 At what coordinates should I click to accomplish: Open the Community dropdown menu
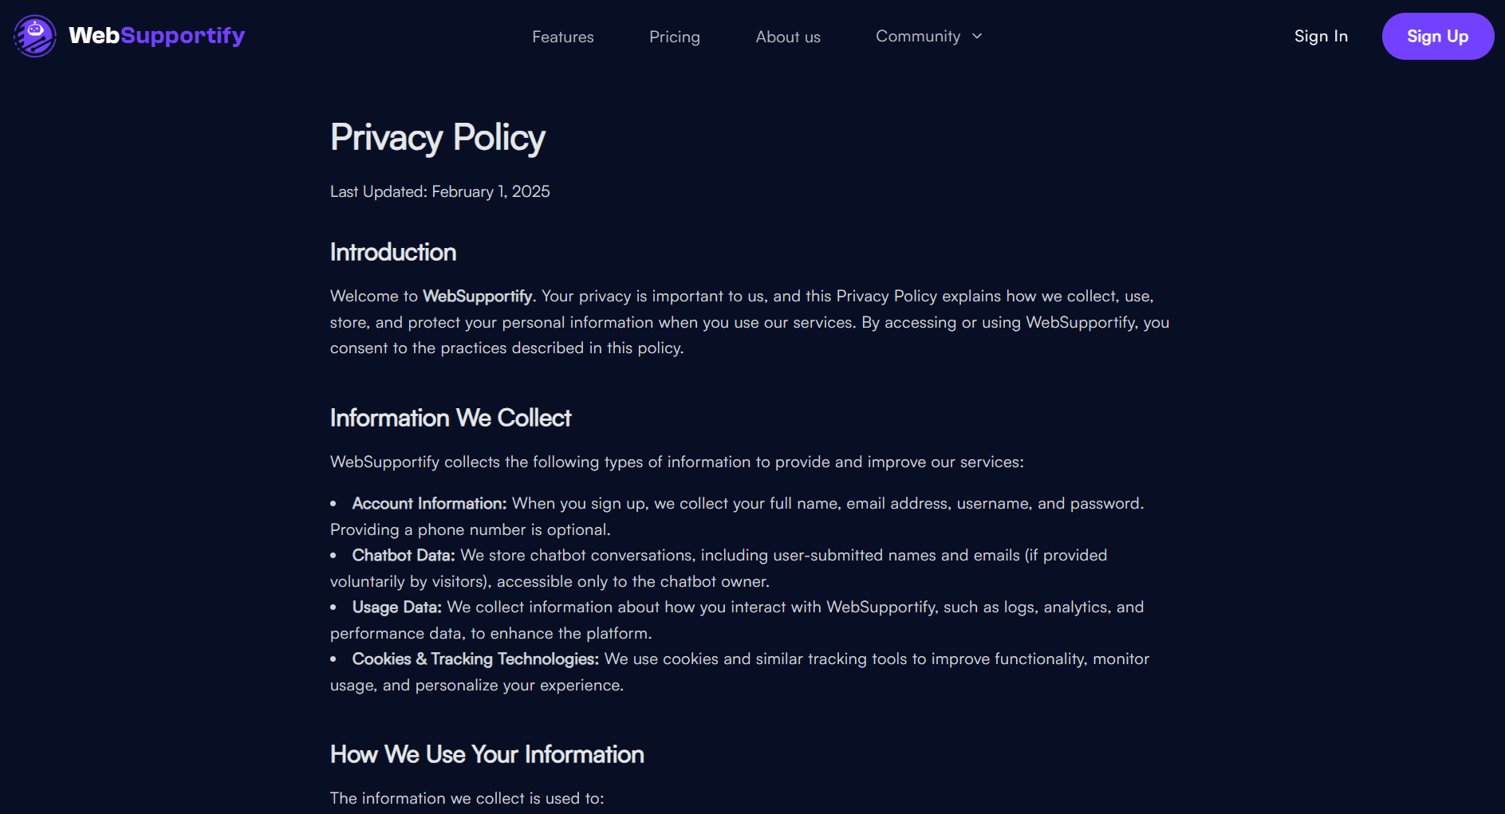[x=918, y=36]
